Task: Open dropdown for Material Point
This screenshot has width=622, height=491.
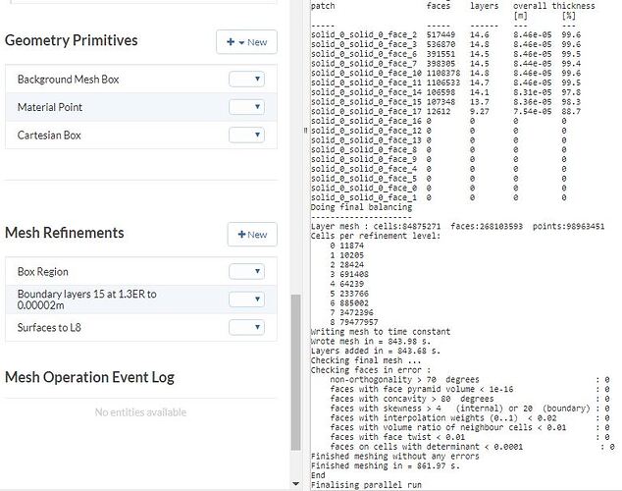Action: pyautogui.click(x=247, y=107)
